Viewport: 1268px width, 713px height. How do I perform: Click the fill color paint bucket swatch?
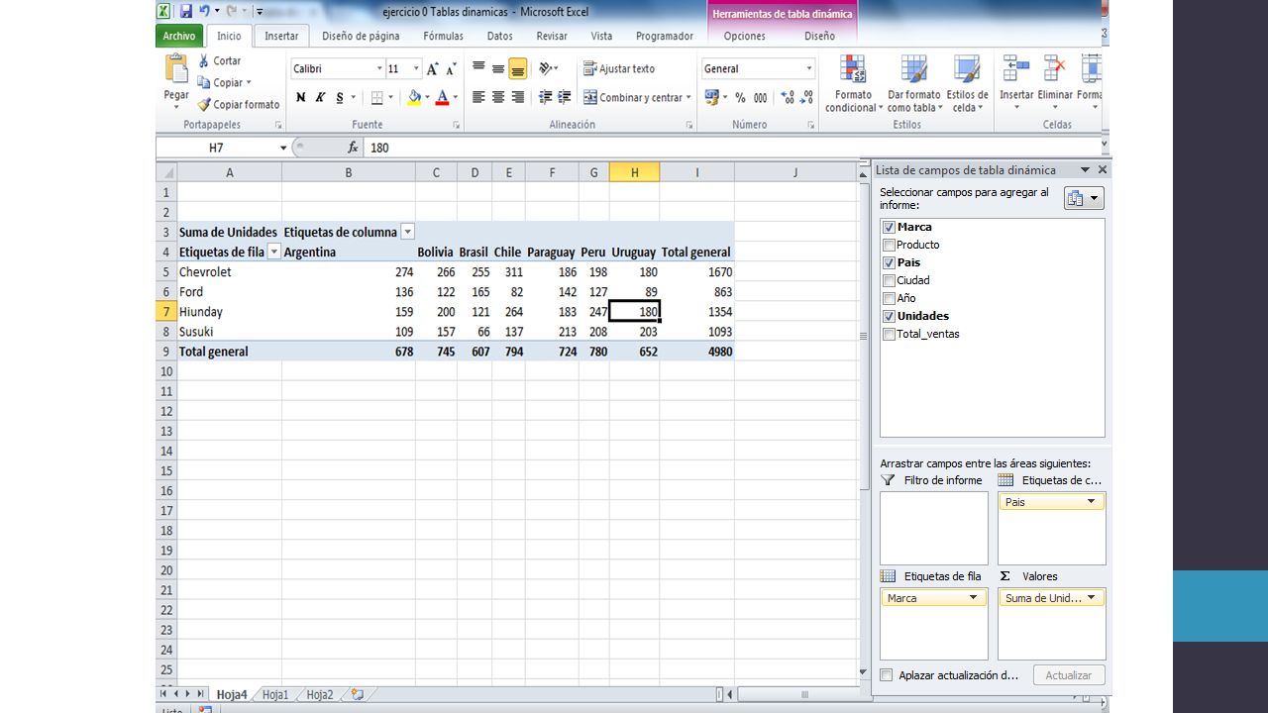coord(414,97)
